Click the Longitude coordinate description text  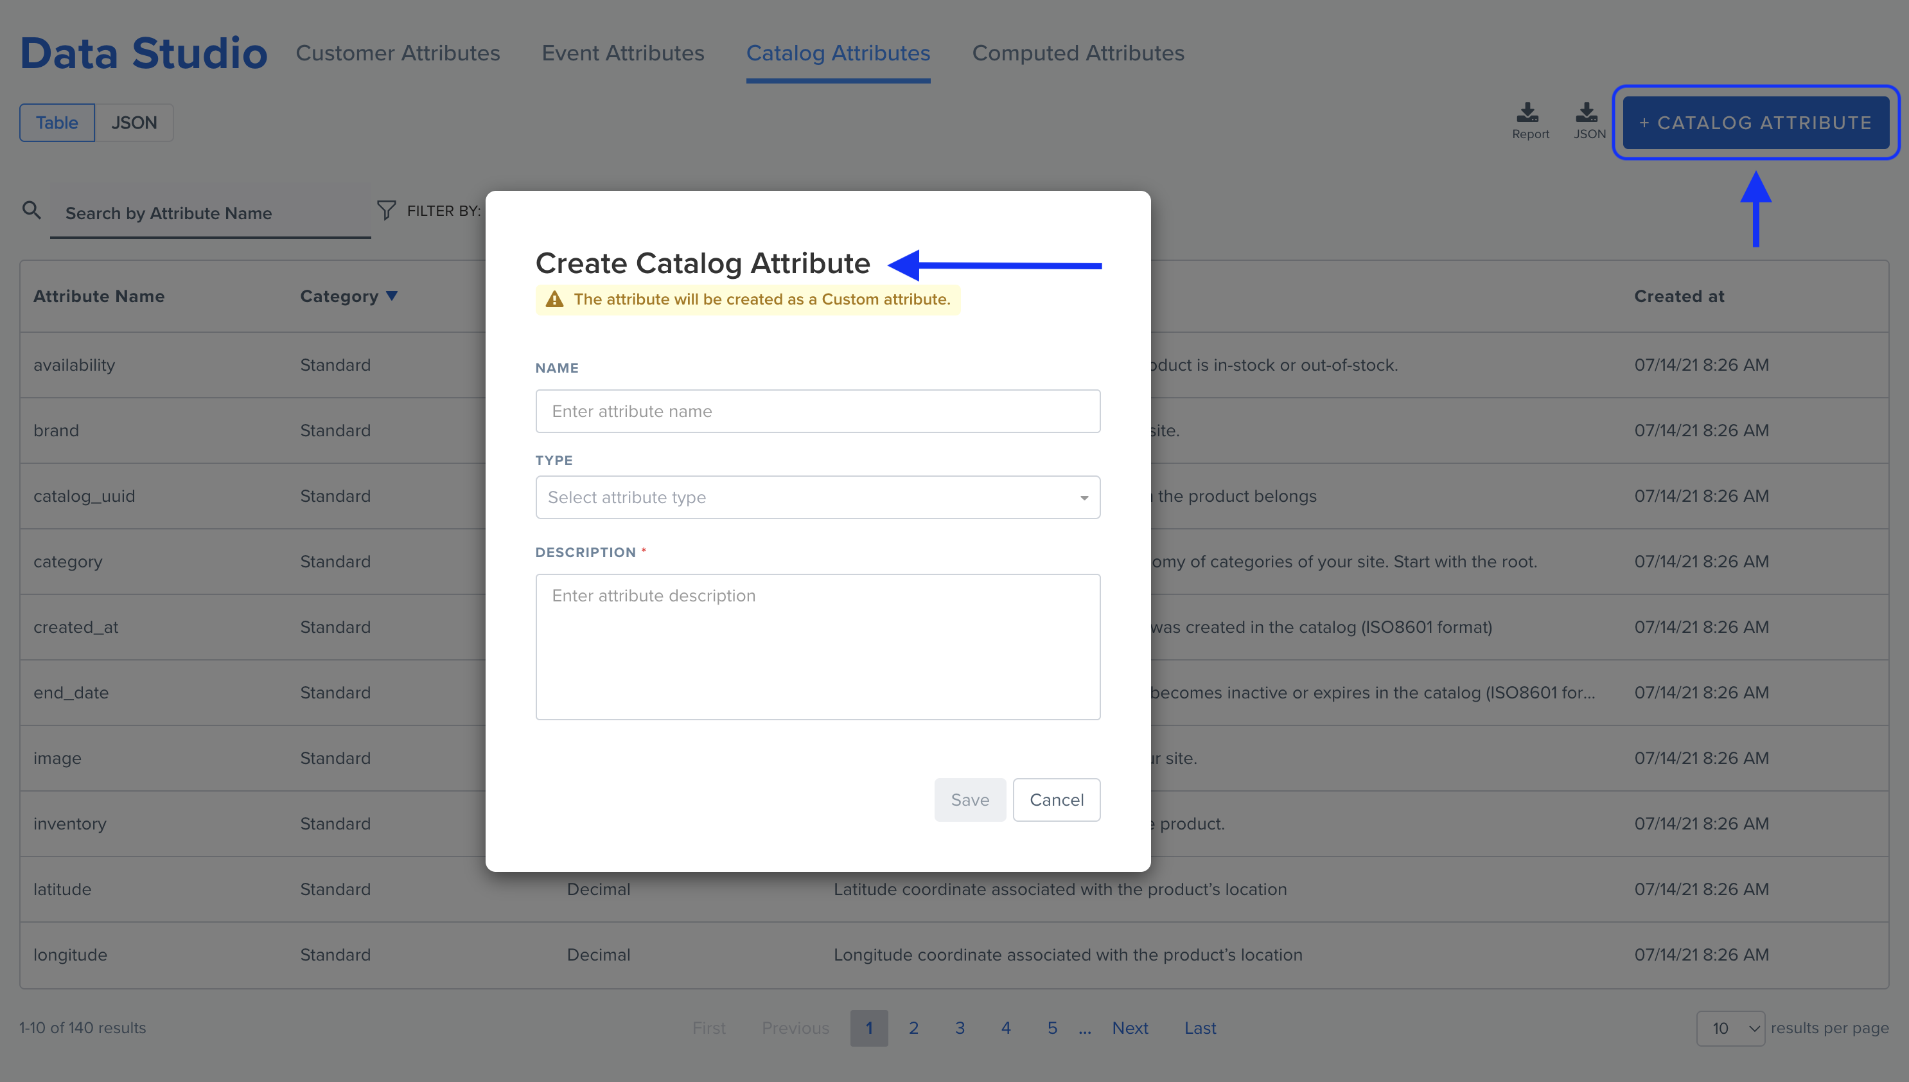(1068, 955)
